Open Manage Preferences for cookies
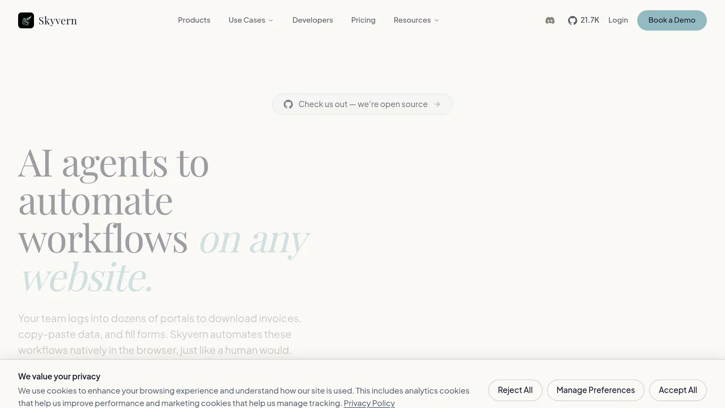Screen dimensions: 725x408 pos(596,390)
